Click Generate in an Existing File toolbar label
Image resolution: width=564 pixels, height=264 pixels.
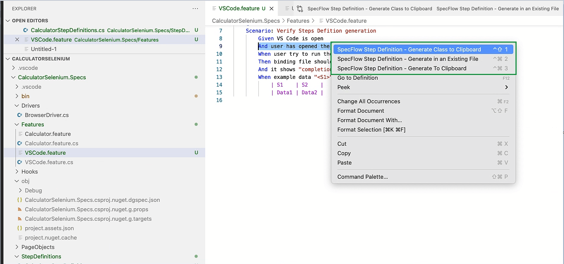497,9
